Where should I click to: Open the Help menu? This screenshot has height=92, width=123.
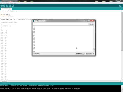pyautogui.click(x=15, y=3)
